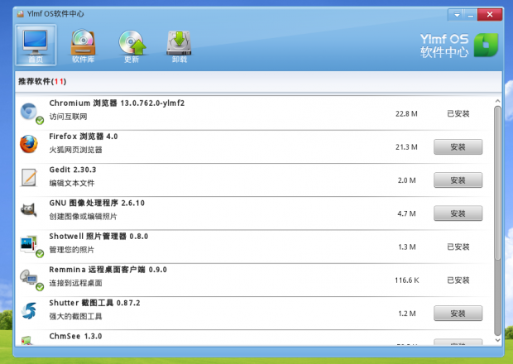
Task: Click the 22.8 M size value
Action: pos(406,114)
